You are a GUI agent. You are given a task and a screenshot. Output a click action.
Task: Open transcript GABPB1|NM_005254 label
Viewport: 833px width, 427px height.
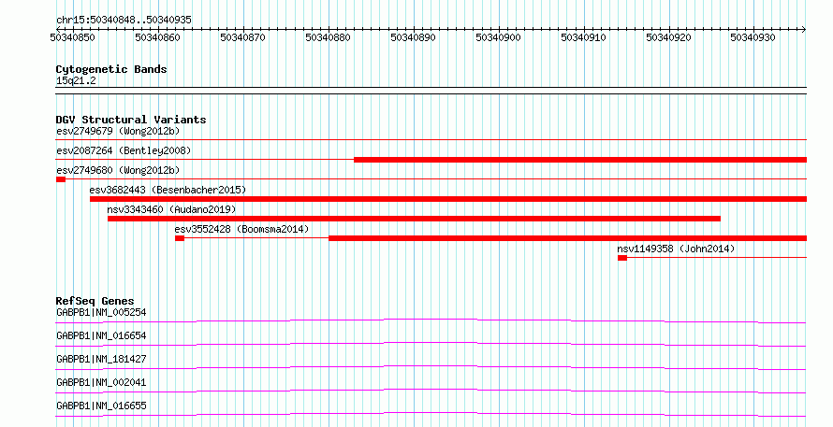(101, 312)
